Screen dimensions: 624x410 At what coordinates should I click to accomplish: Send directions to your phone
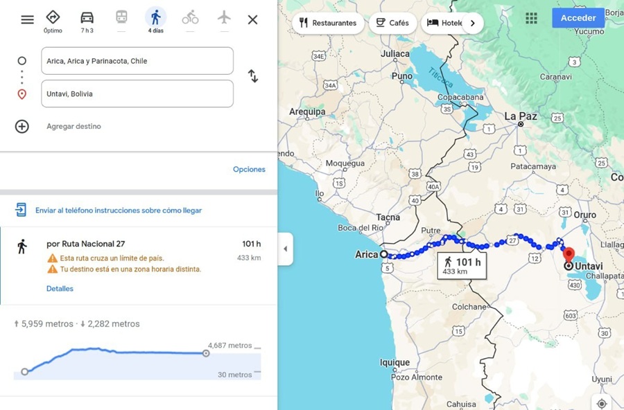[x=118, y=210]
